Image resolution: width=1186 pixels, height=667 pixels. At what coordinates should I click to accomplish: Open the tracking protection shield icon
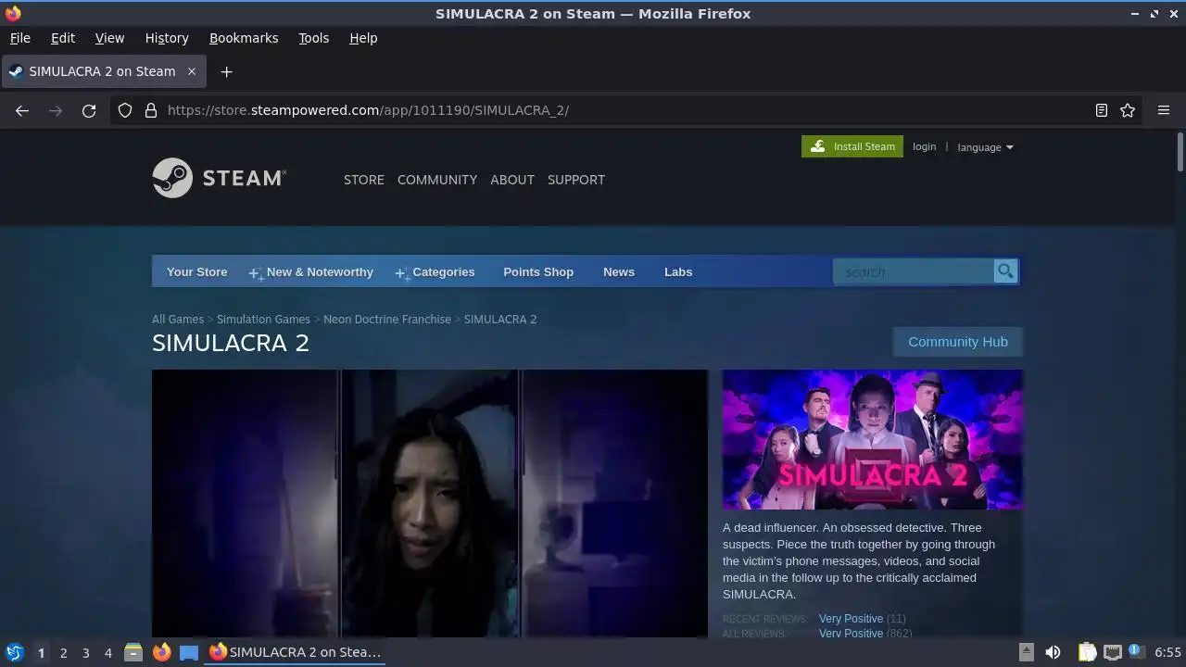click(125, 110)
